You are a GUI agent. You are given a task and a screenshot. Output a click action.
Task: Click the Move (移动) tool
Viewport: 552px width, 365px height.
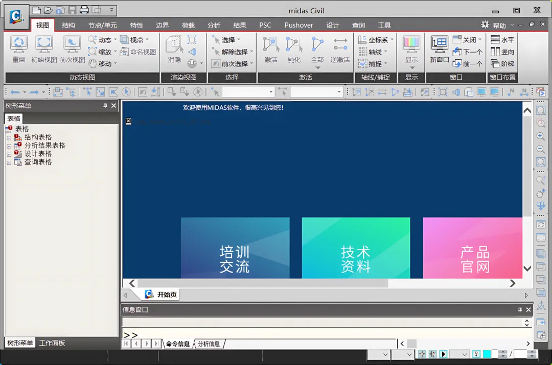102,64
